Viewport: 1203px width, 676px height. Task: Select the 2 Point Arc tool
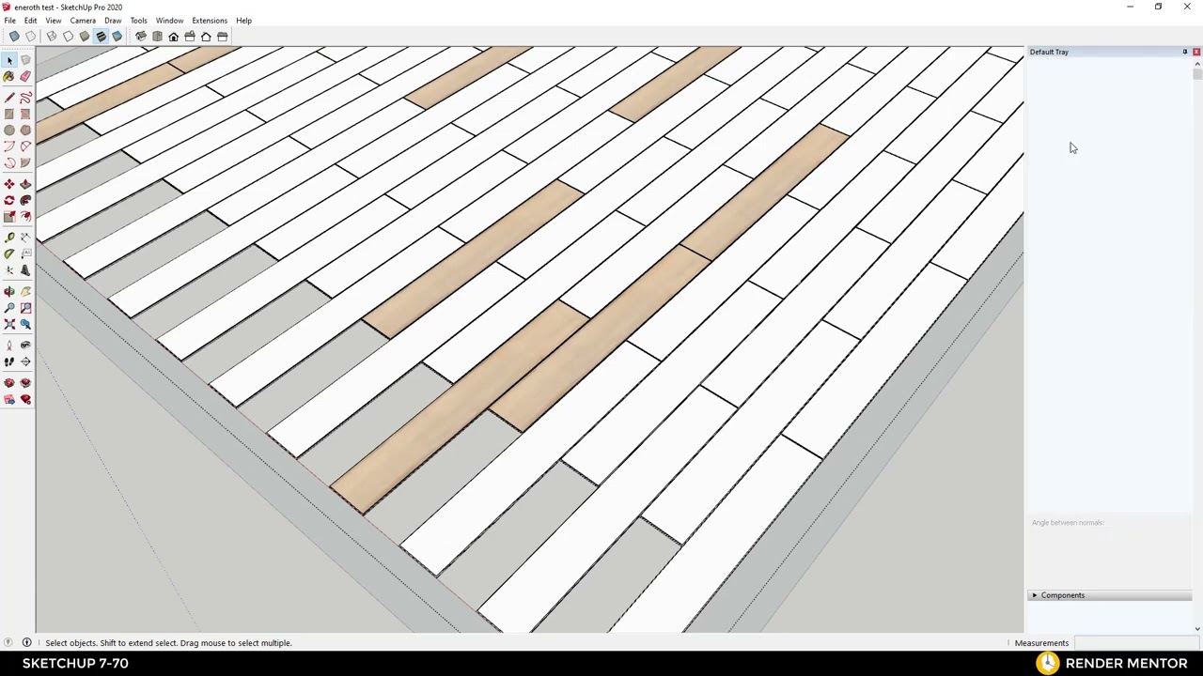25,146
